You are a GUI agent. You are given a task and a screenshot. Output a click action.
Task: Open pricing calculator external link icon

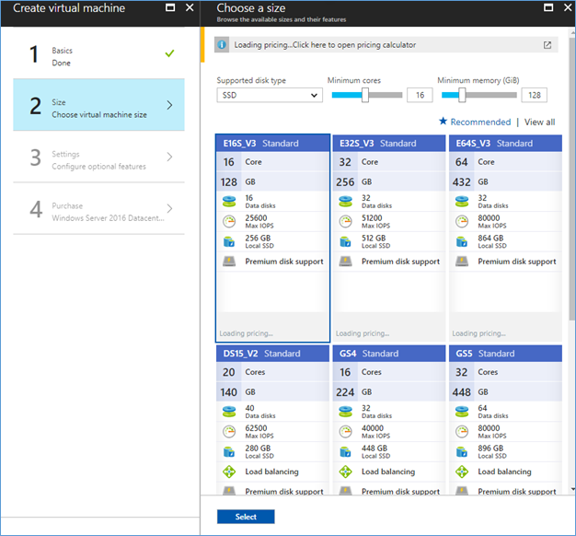(547, 45)
